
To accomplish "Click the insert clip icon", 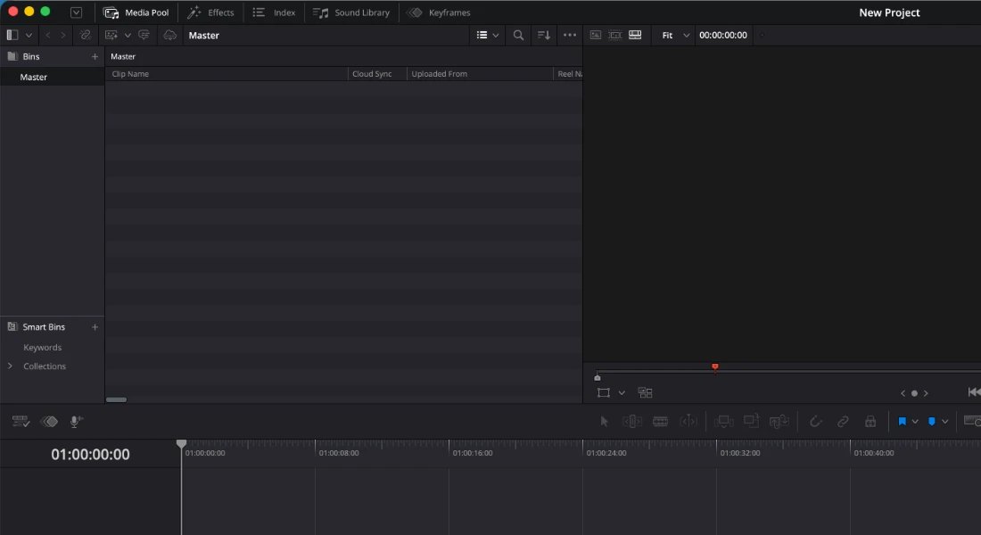I will pos(724,422).
